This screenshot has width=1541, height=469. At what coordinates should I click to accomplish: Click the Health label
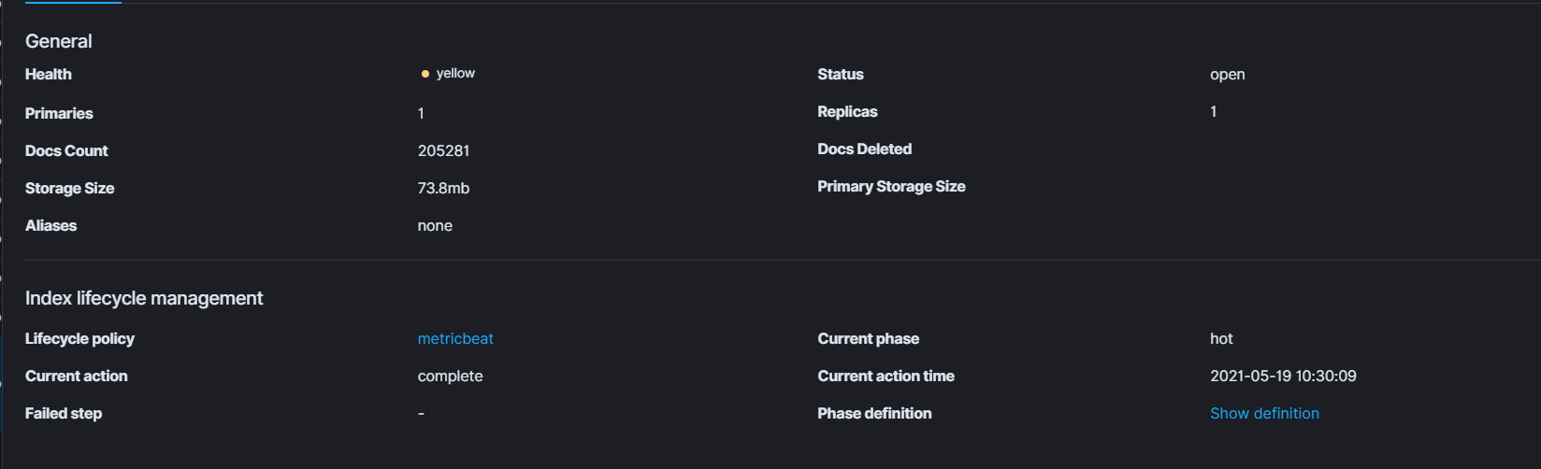49,75
